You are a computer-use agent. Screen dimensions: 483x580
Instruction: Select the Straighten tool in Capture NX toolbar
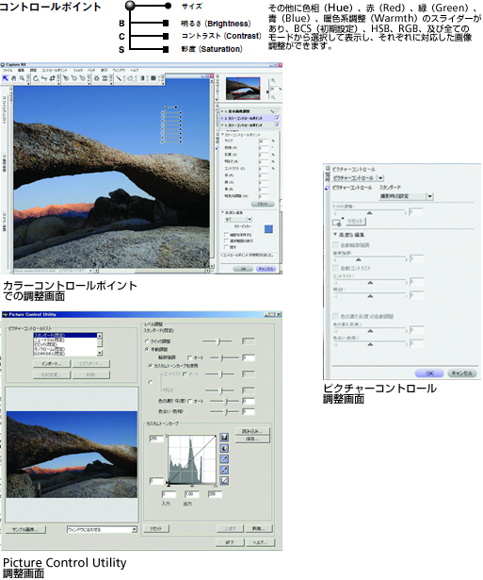[44, 78]
